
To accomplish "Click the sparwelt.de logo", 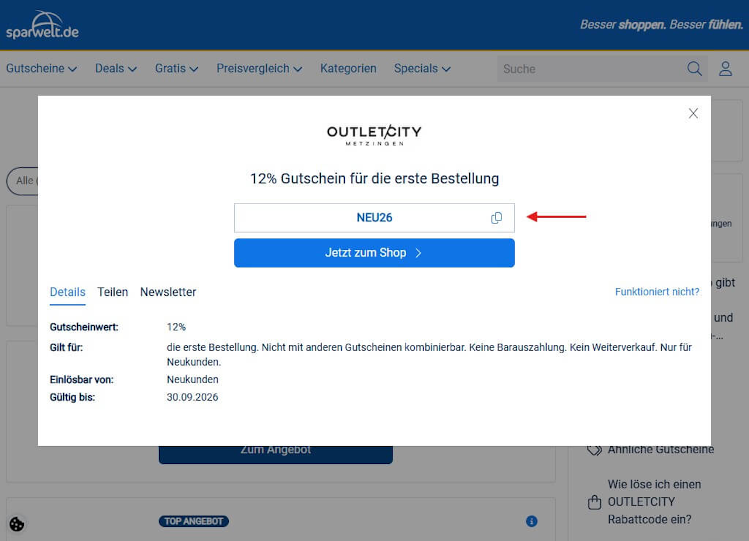I will (x=42, y=25).
